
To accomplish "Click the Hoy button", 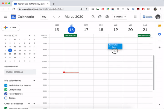I will [44, 17].
